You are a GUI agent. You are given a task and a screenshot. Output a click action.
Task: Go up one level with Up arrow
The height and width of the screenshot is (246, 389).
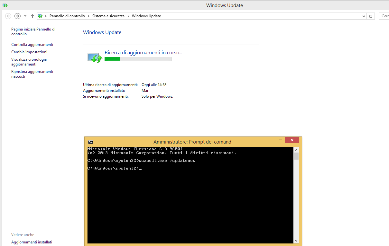click(32, 16)
